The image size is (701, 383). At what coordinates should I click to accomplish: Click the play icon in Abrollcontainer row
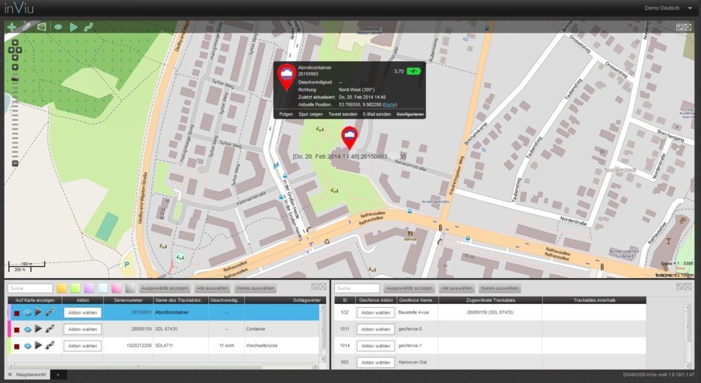click(x=39, y=312)
